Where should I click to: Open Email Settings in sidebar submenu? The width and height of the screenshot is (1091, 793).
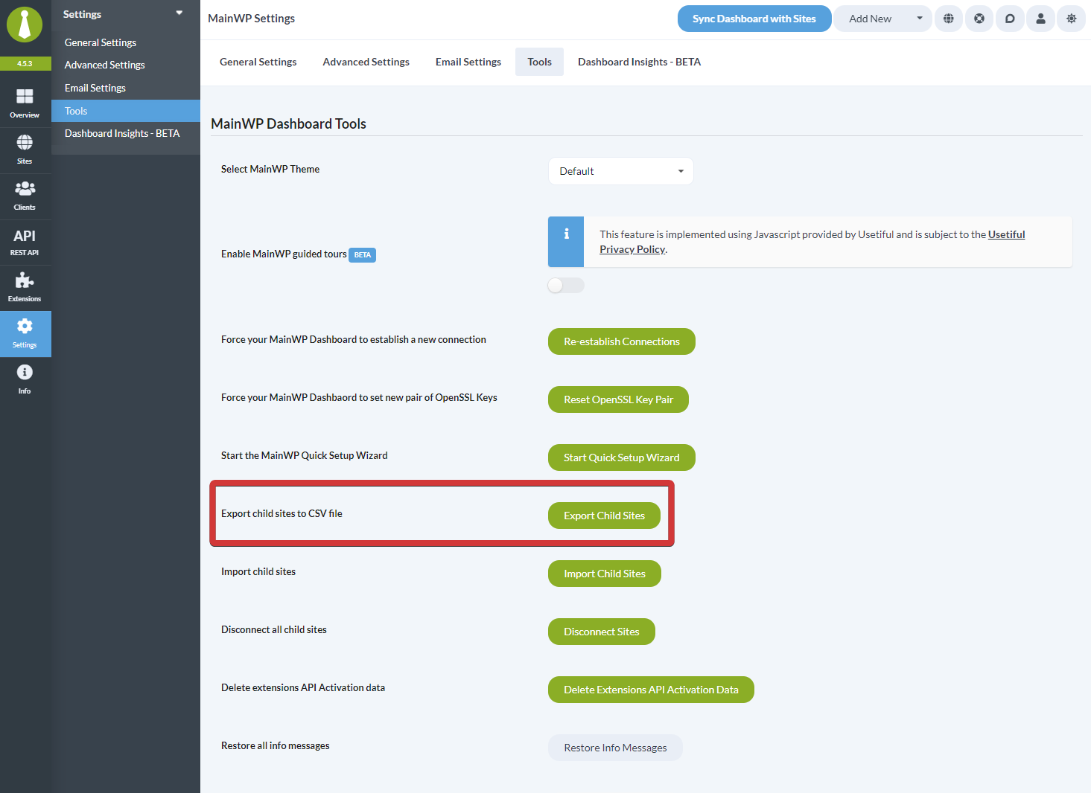click(95, 88)
